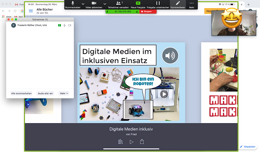Screen dimensions: 260x152
Task: Open Teilnehmer verwalten in Zoom toolbar
Action: [118, 4]
